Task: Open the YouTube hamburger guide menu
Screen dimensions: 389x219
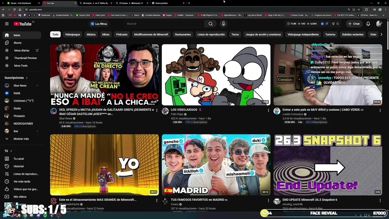Action: click(x=7, y=24)
